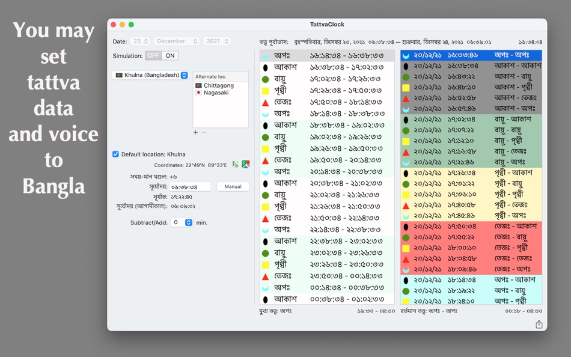Click Coordinates: 22°49'N 89°33'E text
This screenshot has width=571, height=357.
[x=190, y=165]
